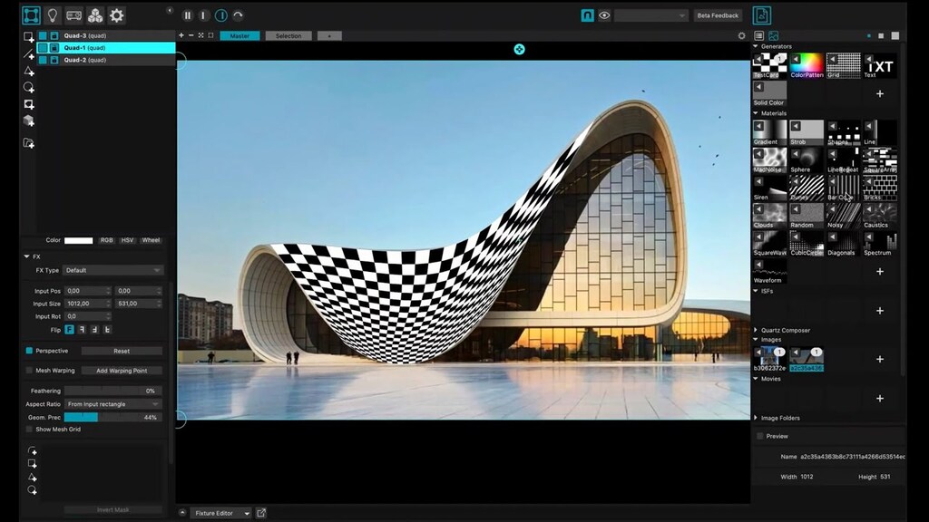Open preferences with the gear icon
Viewport: 929px width, 522px height.
tap(117, 15)
